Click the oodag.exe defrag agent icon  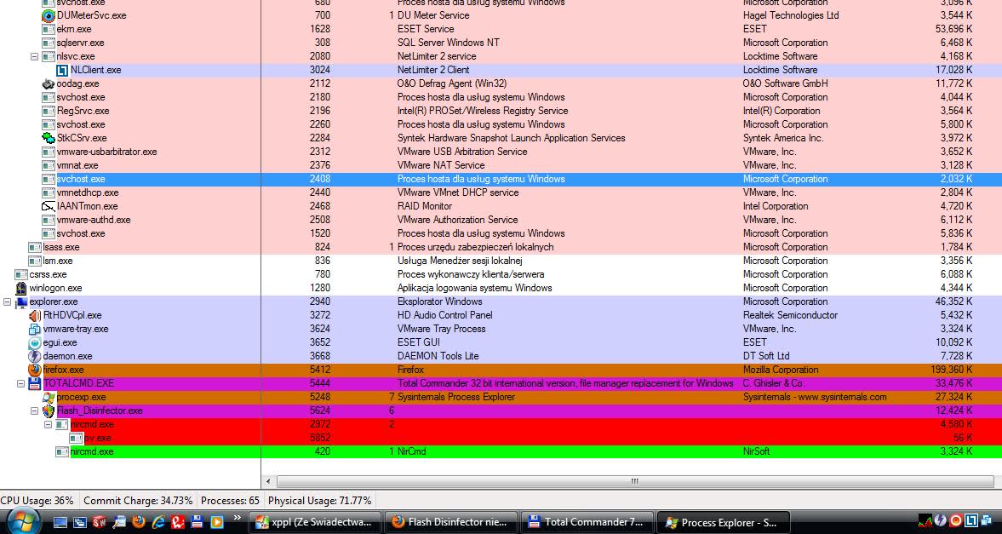(48, 83)
